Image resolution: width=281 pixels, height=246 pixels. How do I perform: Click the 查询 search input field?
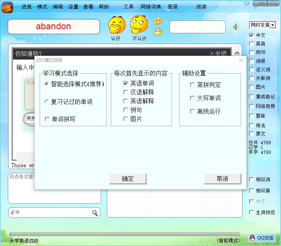pos(54,213)
